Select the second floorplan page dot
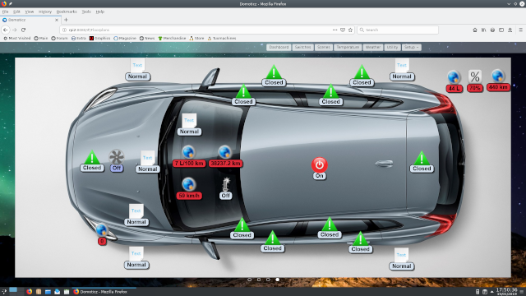Screen dimensions: 526x296 (x=259, y=280)
